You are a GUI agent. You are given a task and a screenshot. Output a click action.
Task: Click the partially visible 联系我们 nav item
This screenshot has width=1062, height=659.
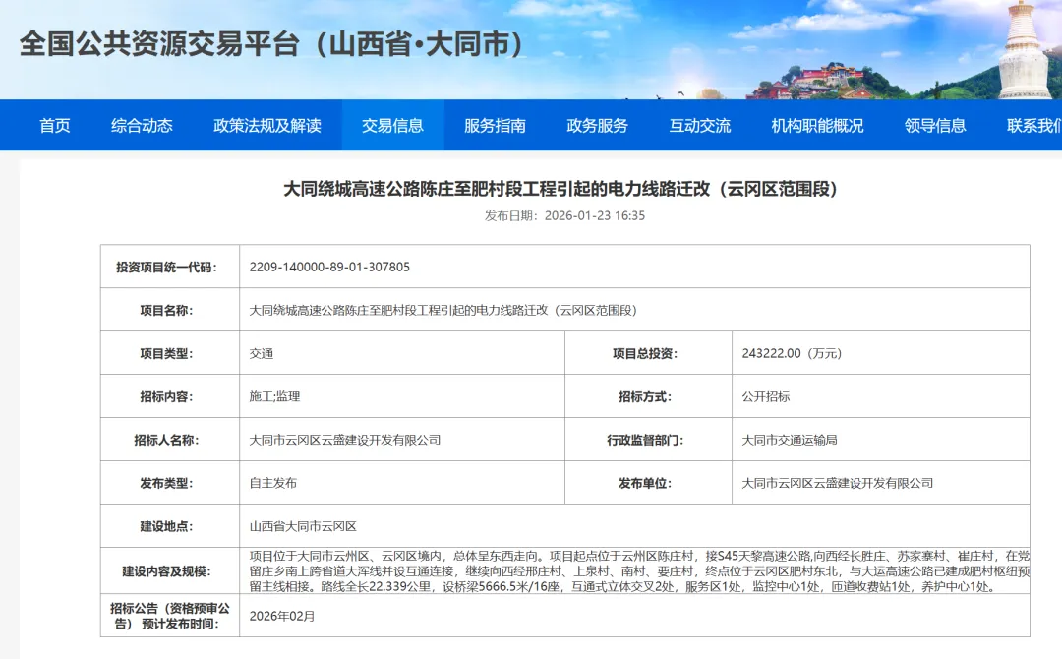coord(1034,125)
